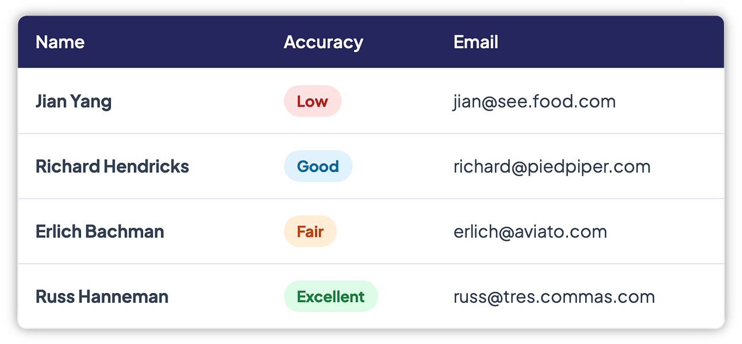Image resolution: width=742 pixels, height=344 pixels.
Task: Select the Jian Yang name cell
Action: 74,101
